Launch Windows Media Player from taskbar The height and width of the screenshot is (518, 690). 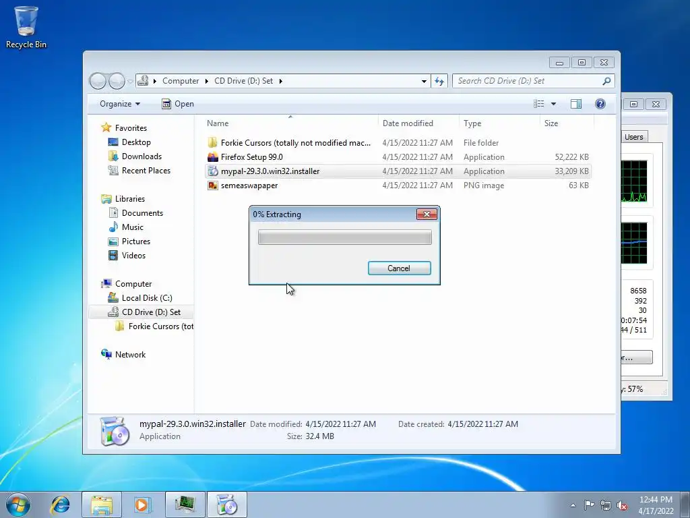(x=142, y=505)
